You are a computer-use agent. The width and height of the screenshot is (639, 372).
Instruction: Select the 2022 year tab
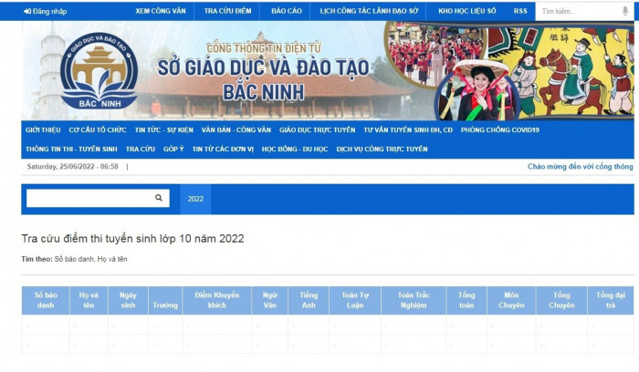click(x=195, y=198)
